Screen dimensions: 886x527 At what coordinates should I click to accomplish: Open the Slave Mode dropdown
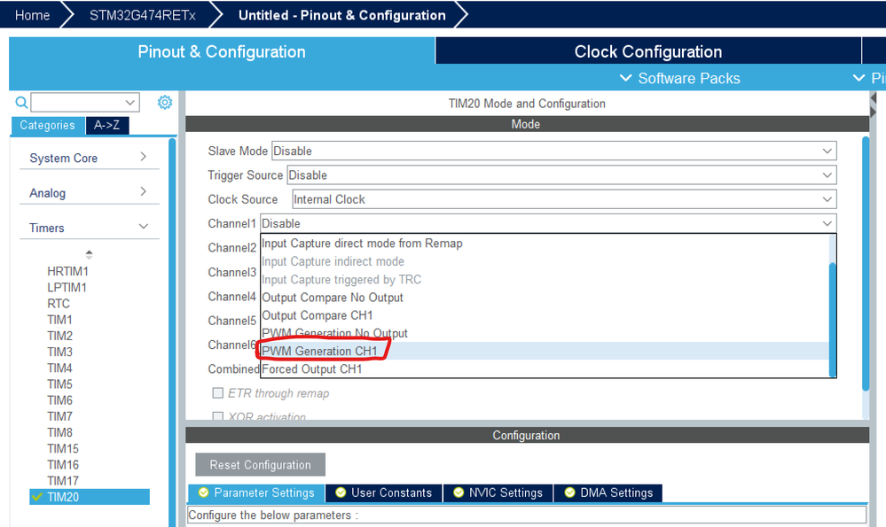tap(553, 151)
